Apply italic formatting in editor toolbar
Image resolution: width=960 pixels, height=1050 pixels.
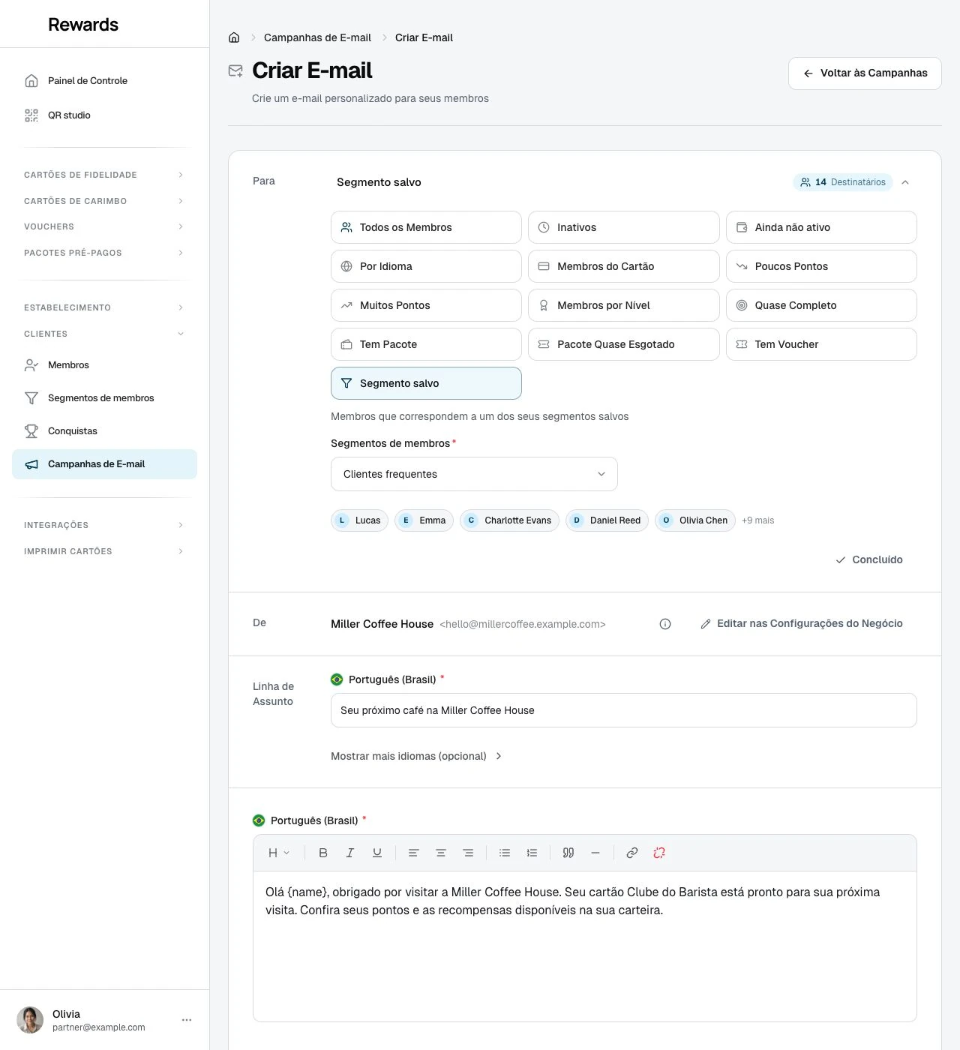[x=350, y=853]
